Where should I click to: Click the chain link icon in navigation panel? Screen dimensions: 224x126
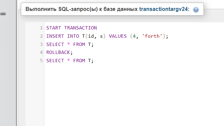[x=3, y=14]
